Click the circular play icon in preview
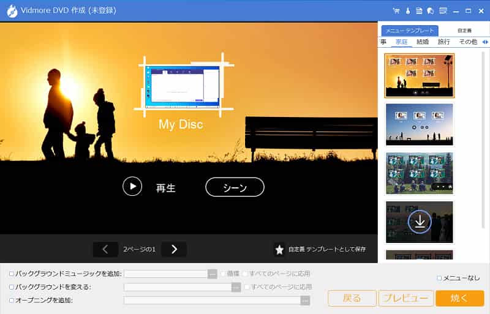This screenshot has width=490, height=314. point(132,187)
